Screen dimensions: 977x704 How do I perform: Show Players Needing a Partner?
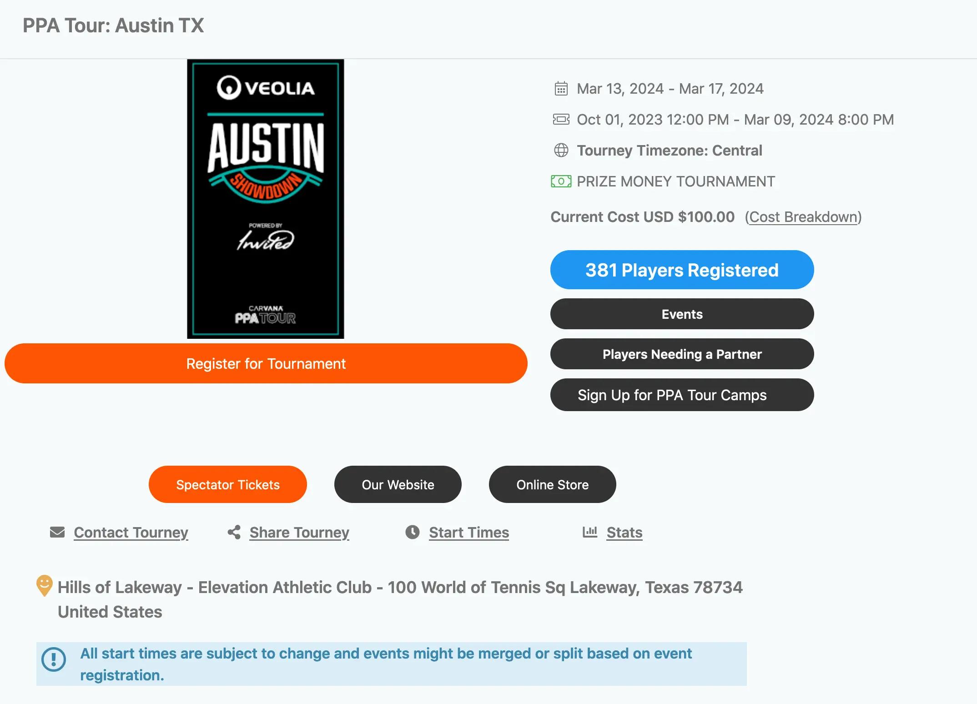pyautogui.click(x=682, y=354)
